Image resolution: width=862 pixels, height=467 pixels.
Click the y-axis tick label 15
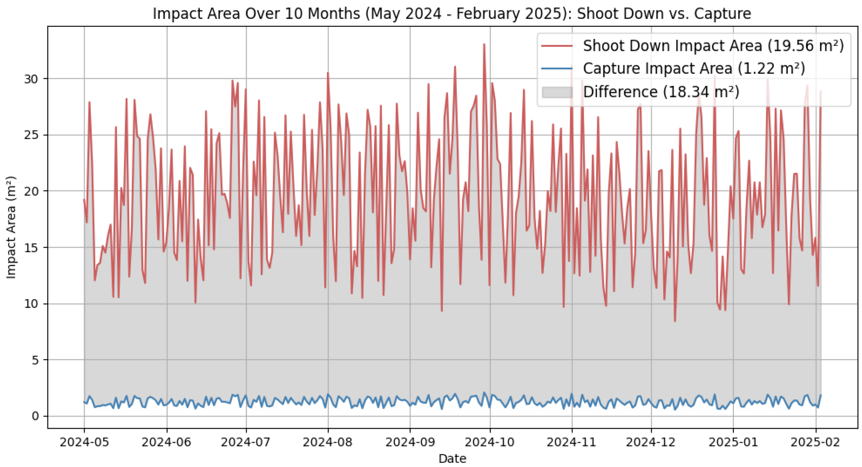click(x=32, y=248)
